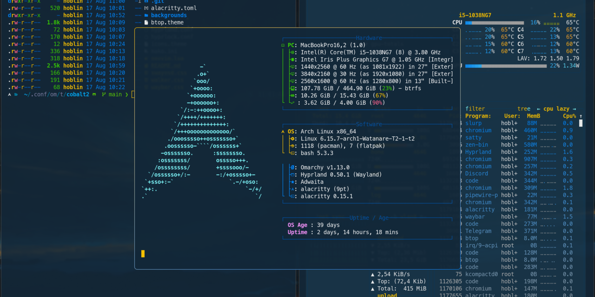Click the left arrow before the cpu sort option
595x297 pixels.
pos(538,109)
